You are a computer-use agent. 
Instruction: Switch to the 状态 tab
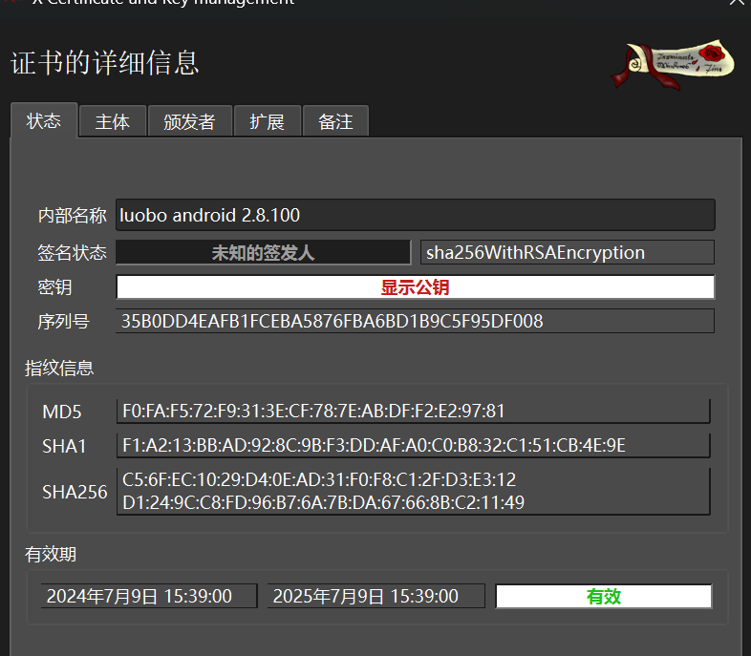click(44, 121)
